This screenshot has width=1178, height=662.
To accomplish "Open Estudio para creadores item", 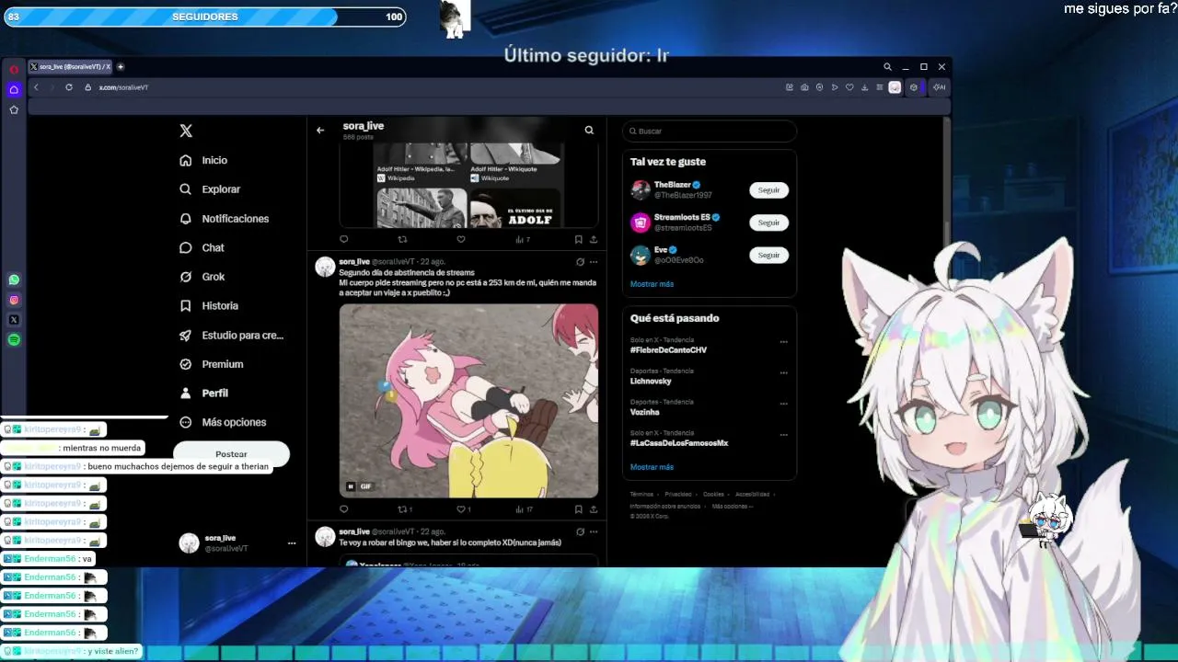I will [x=231, y=336].
